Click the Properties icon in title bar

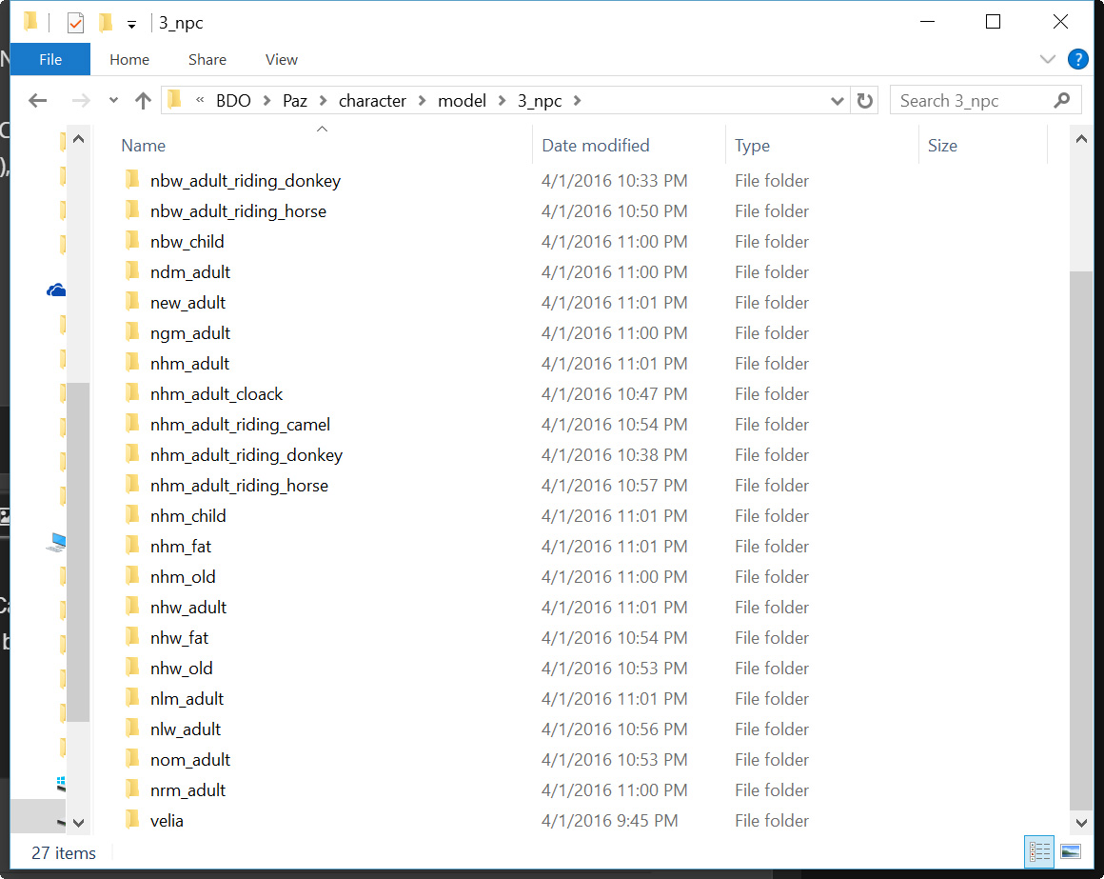[75, 23]
